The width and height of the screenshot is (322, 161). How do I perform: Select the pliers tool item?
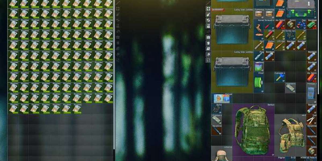pyautogui.click(x=311, y=119)
